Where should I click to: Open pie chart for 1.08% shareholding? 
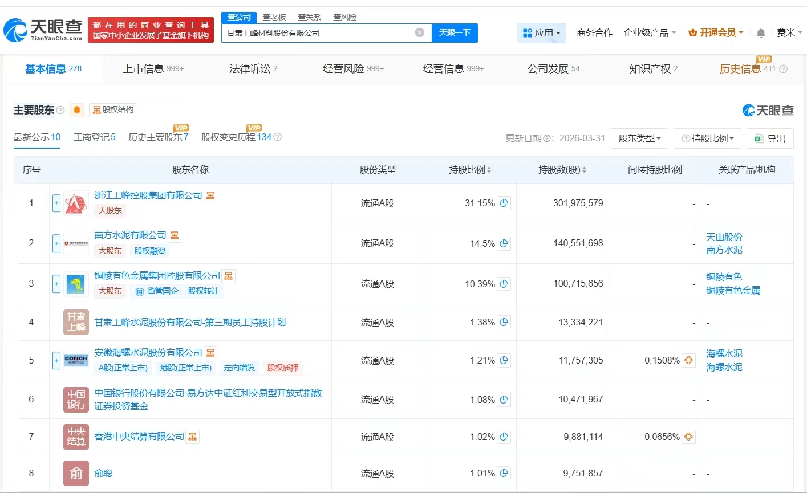click(x=504, y=400)
